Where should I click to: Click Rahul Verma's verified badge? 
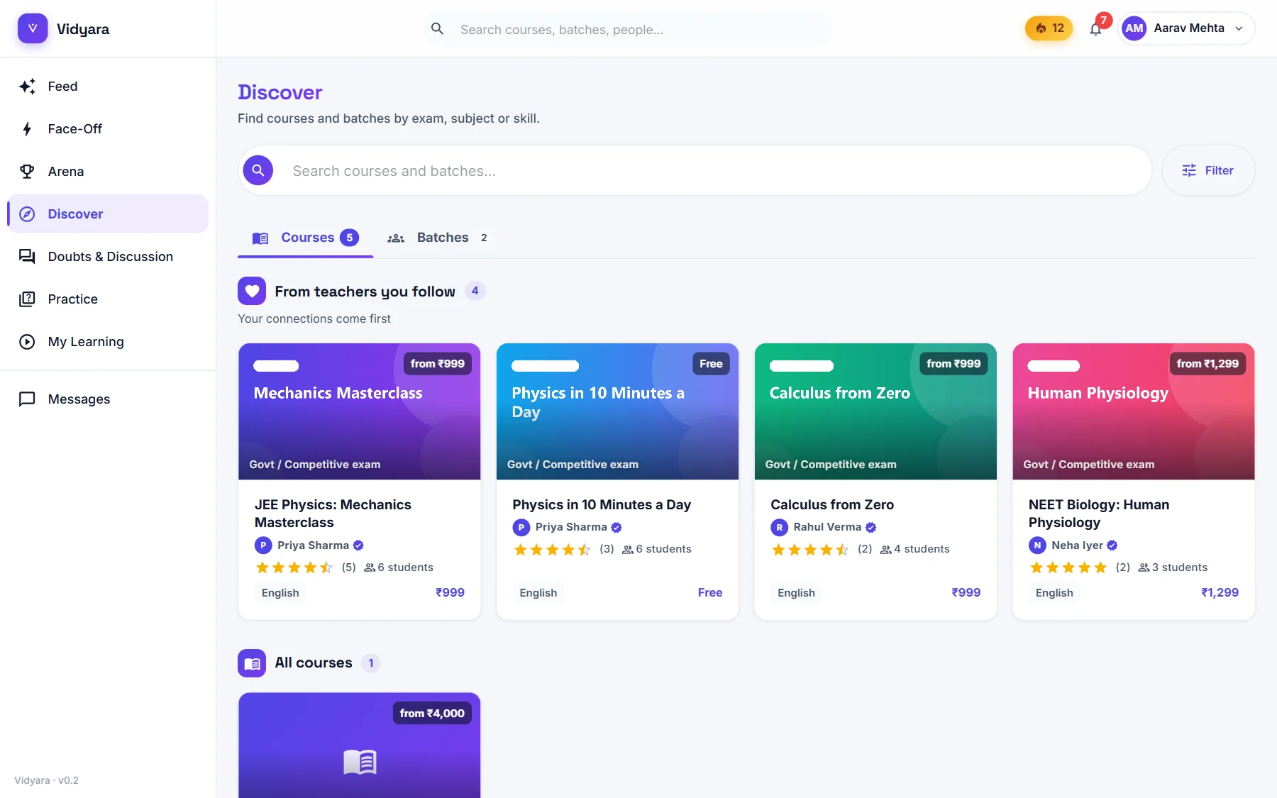(870, 527)
